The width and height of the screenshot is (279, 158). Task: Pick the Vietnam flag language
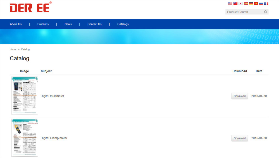[256, 4]
